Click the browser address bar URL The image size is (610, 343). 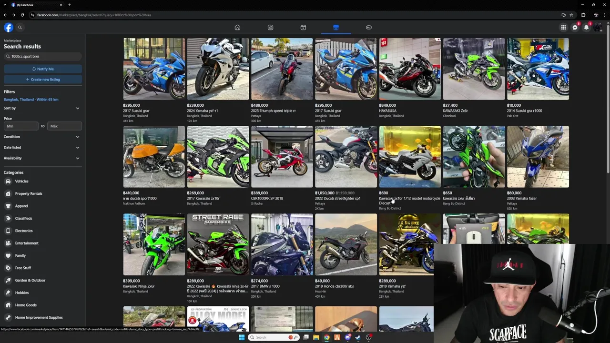tap(94, 15)
